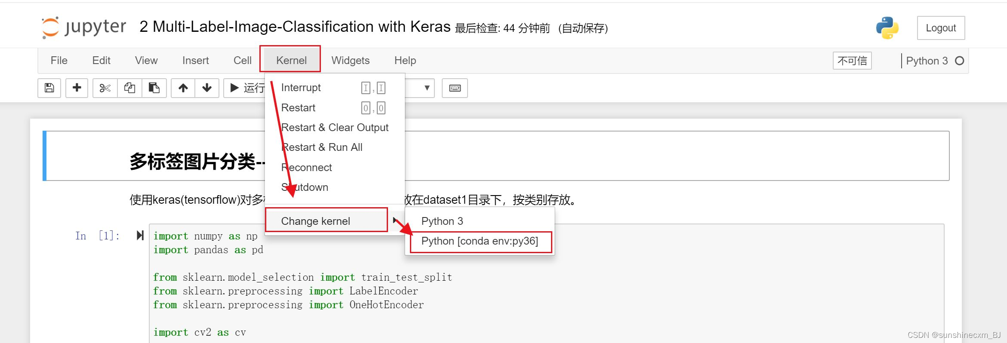
Task: Click the 最后检查 checkpoint status text
Action: click(502, 28)
